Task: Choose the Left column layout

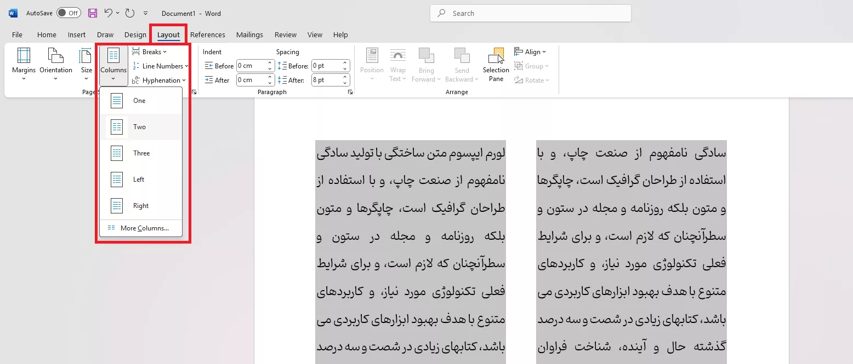Action: [141, 180]
